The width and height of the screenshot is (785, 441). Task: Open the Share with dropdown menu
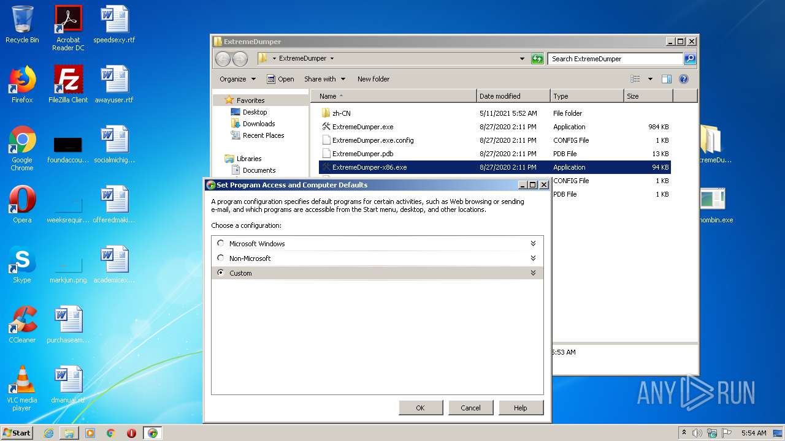pos(325,79)
